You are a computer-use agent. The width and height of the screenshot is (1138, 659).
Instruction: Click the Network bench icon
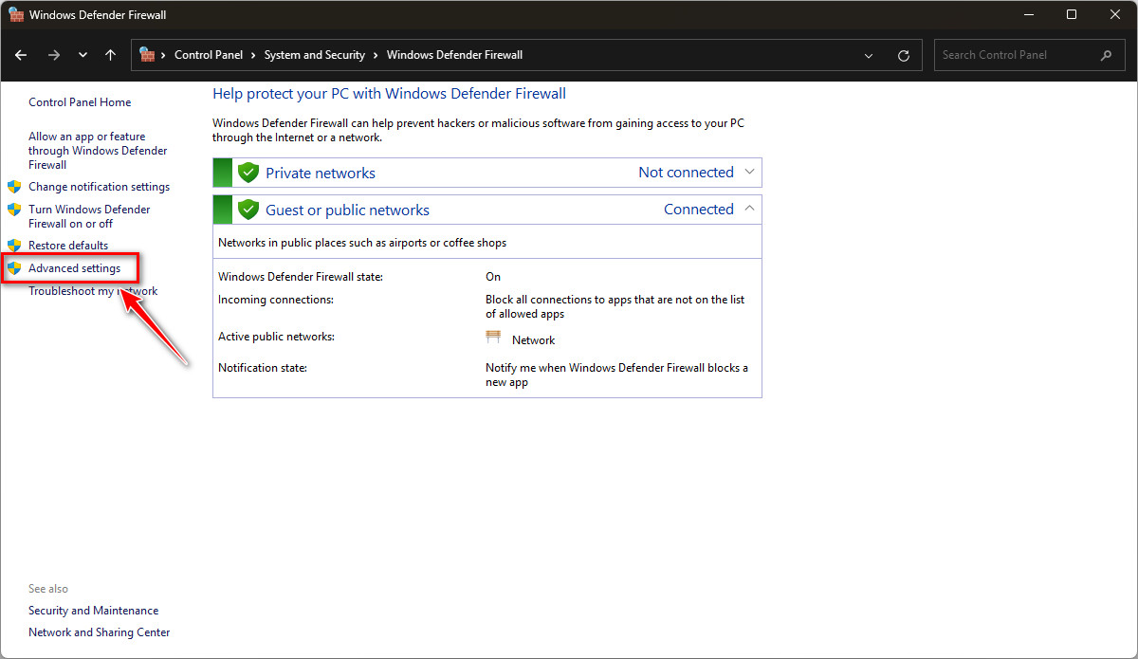point(493,338)
